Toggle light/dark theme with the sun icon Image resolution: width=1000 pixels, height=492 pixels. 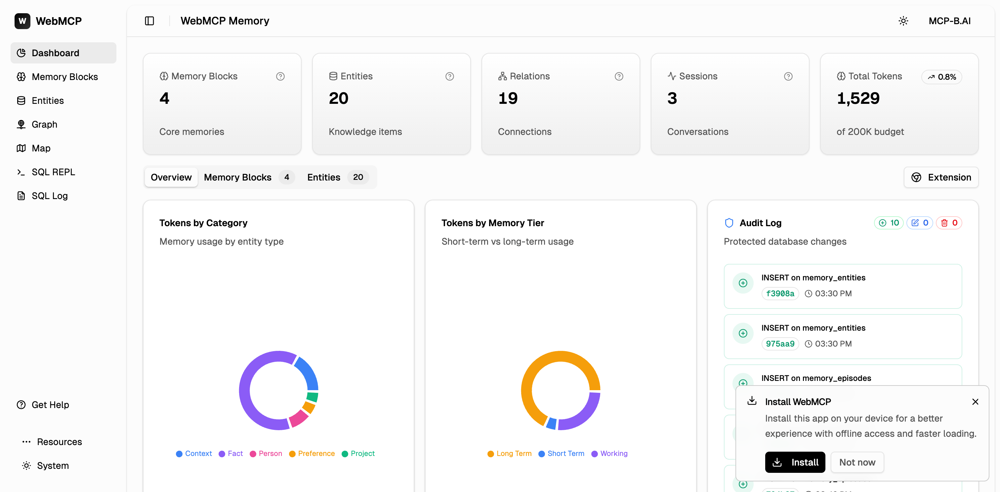click(x=904, y=20)
